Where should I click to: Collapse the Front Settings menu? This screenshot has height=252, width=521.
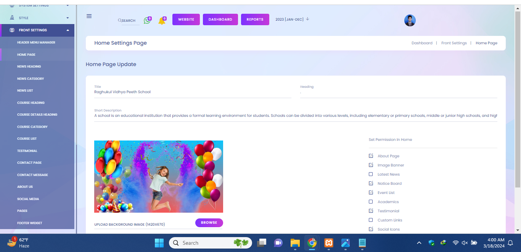tap(68, 30)
